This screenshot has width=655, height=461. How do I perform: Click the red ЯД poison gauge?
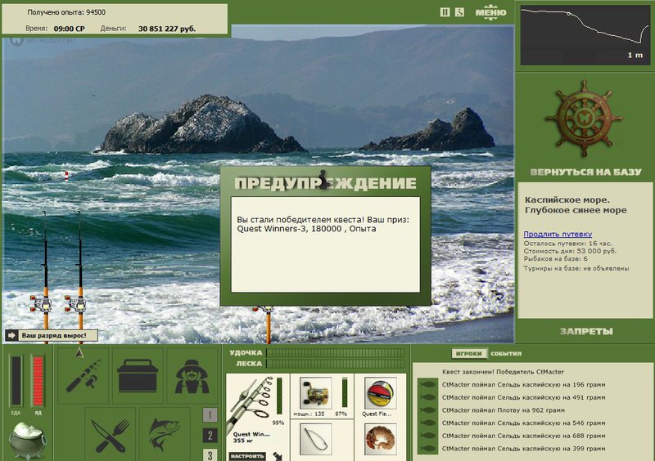38,381
